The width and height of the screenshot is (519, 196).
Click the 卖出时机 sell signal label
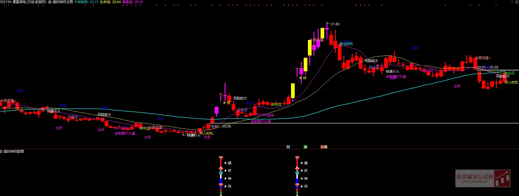tap(346, 44)
